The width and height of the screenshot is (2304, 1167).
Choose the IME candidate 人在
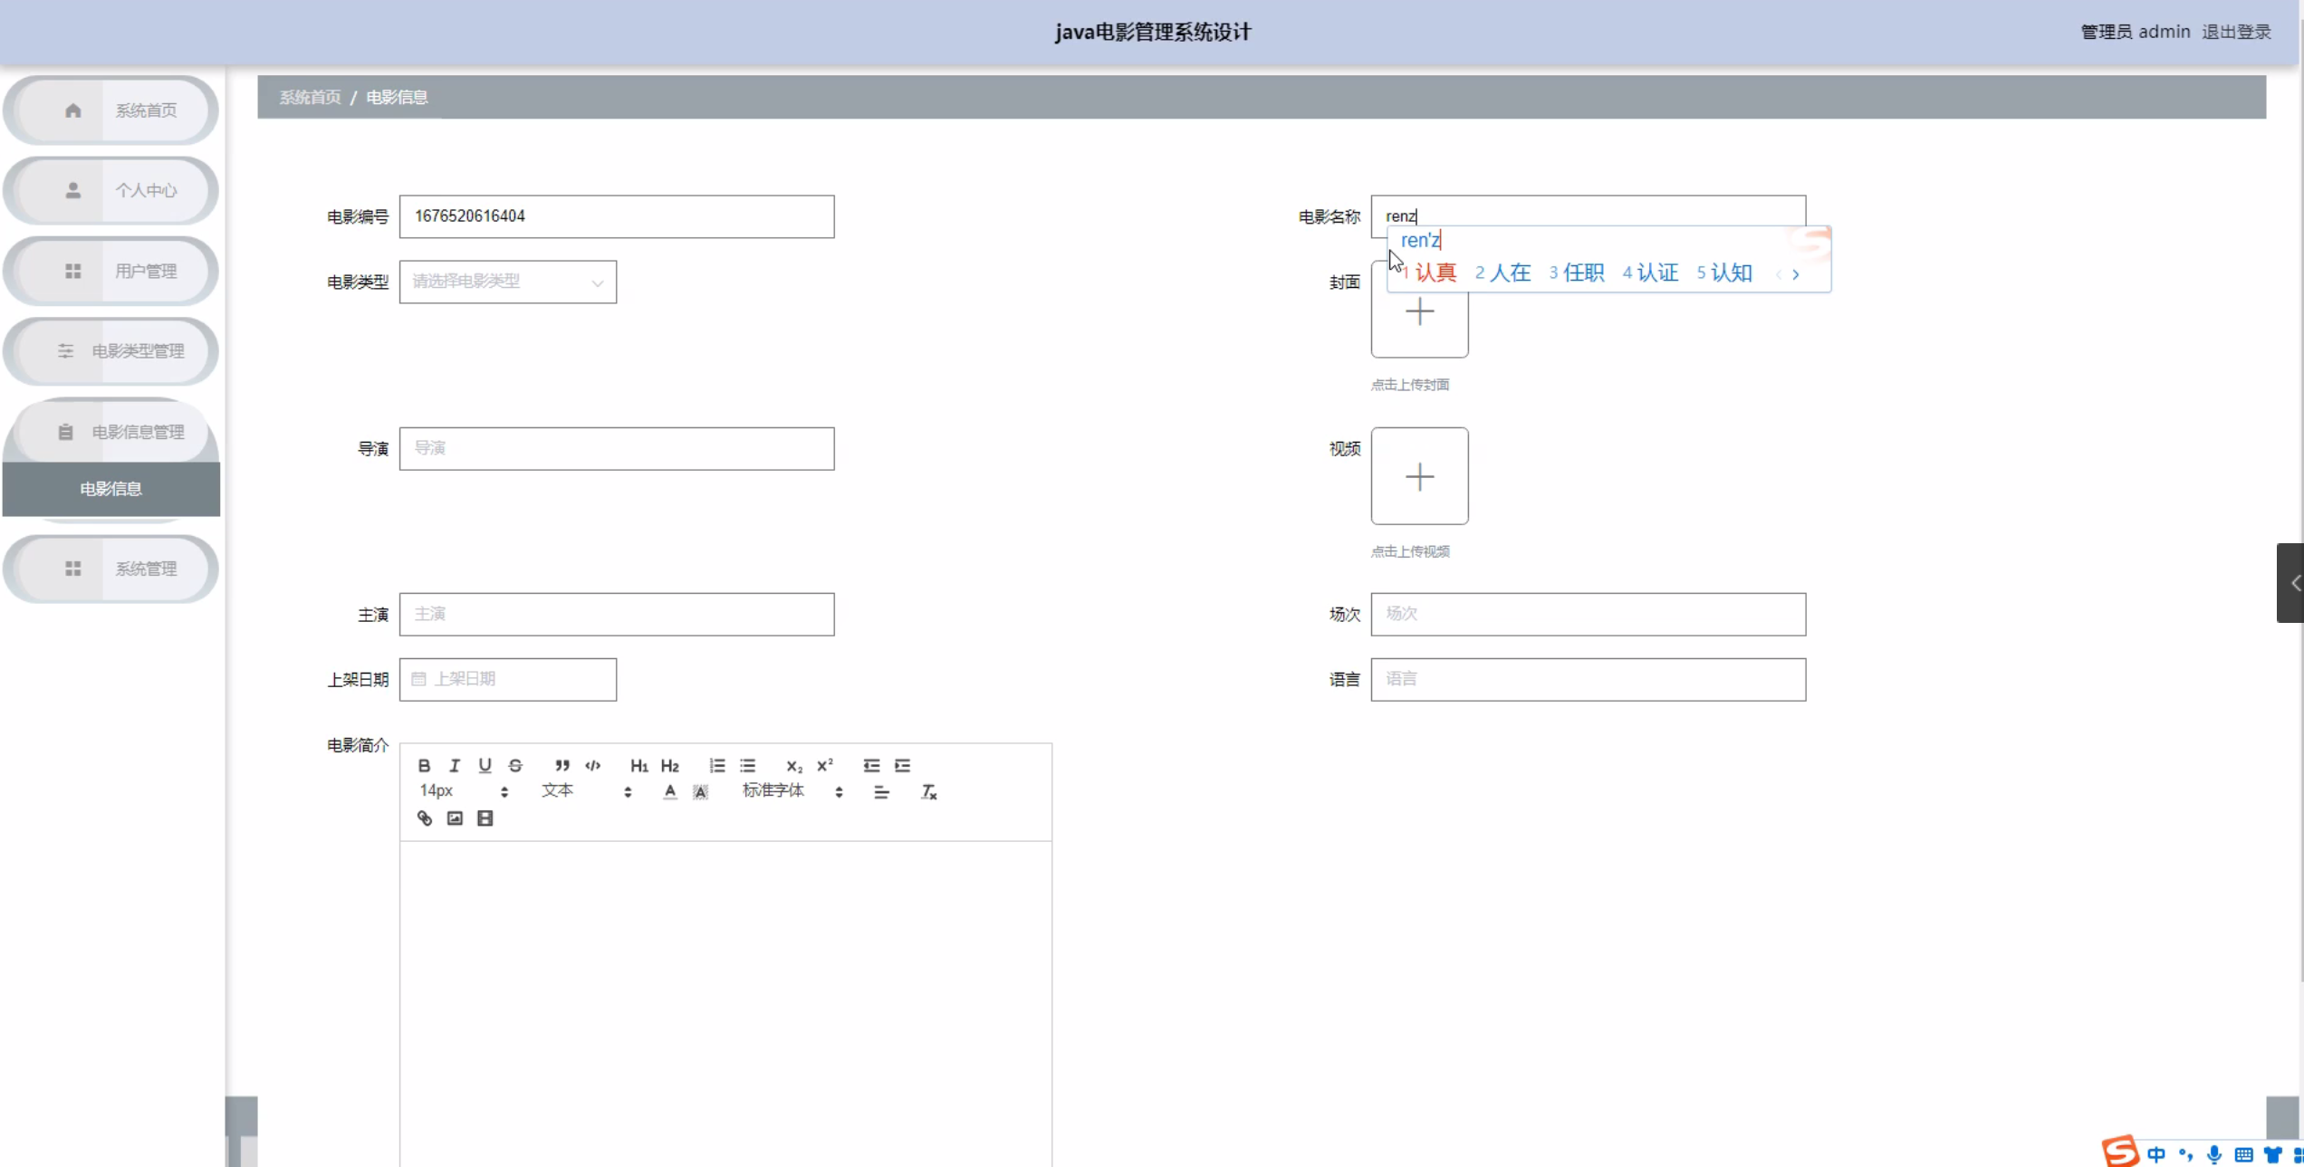click(x=1502, y=273)
